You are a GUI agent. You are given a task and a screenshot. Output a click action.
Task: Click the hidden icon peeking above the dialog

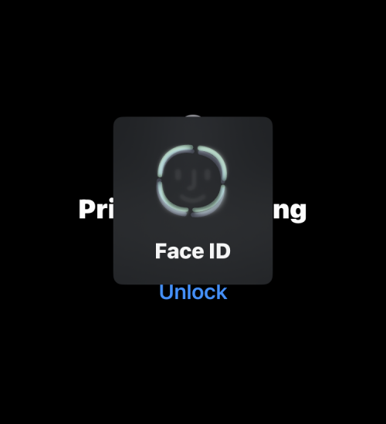193,116
